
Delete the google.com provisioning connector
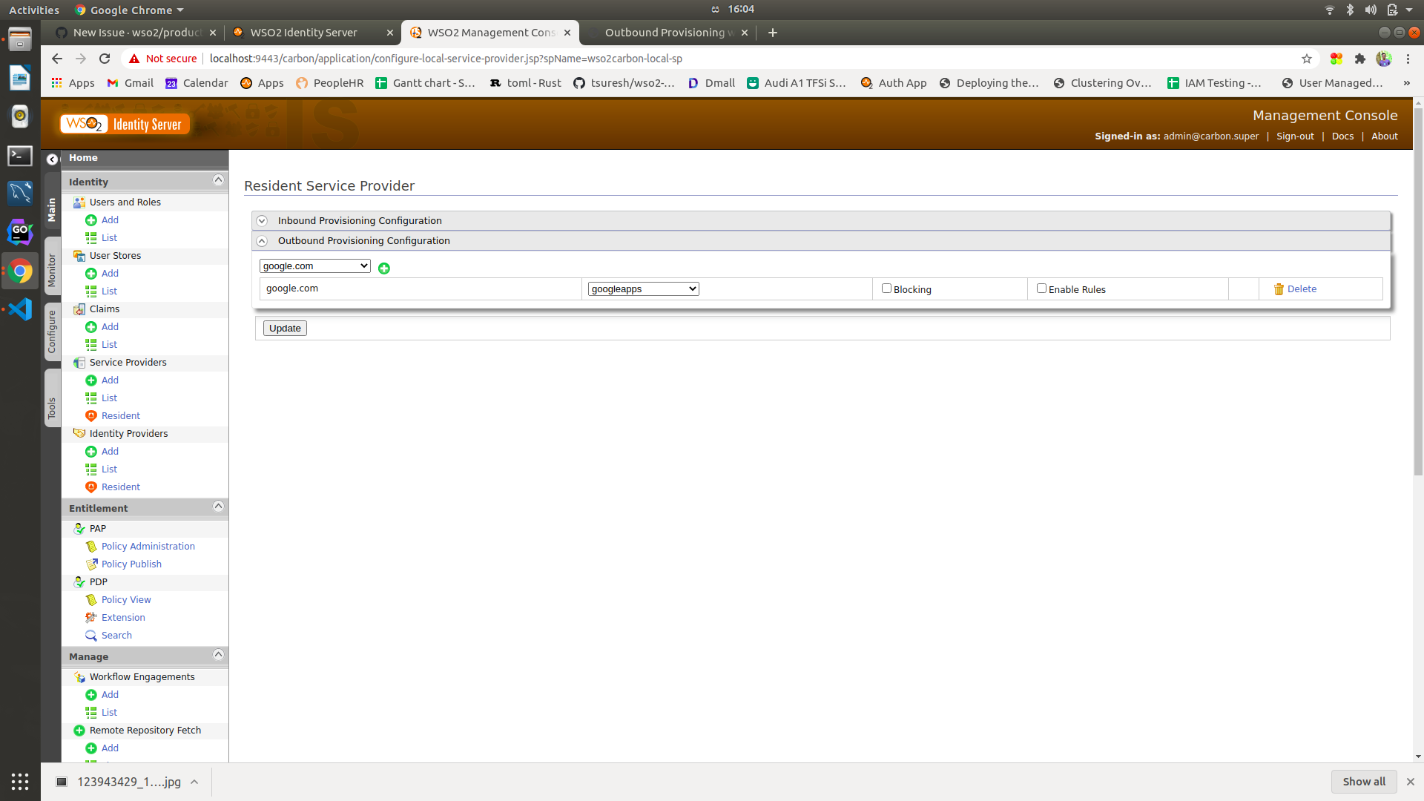[1302, 289]
